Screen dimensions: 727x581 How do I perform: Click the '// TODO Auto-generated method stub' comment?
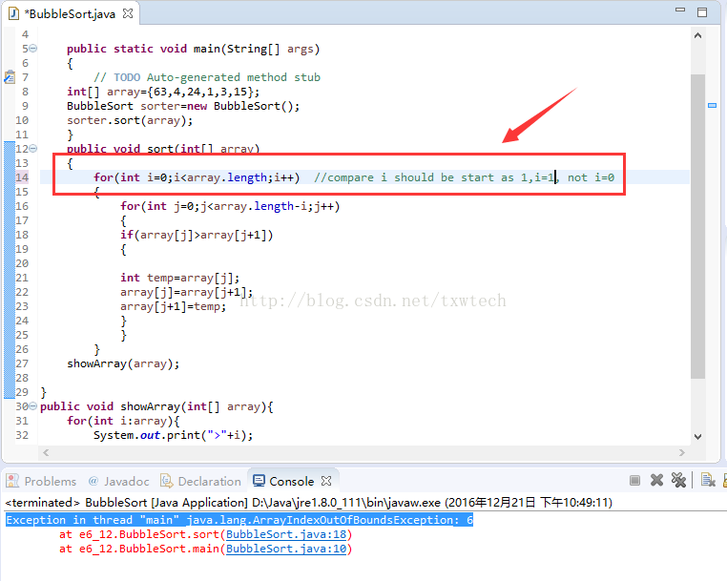point(207,77)
